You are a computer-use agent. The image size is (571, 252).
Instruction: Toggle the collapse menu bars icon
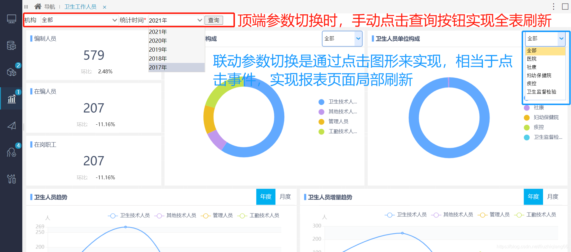(x=26, y=7)
